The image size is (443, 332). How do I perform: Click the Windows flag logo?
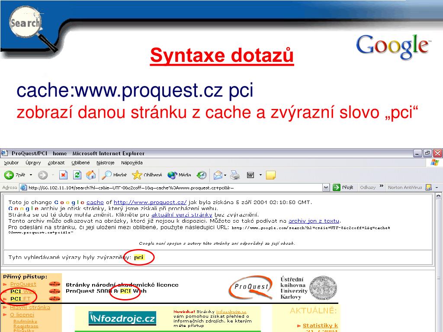(x=435, y=163)
